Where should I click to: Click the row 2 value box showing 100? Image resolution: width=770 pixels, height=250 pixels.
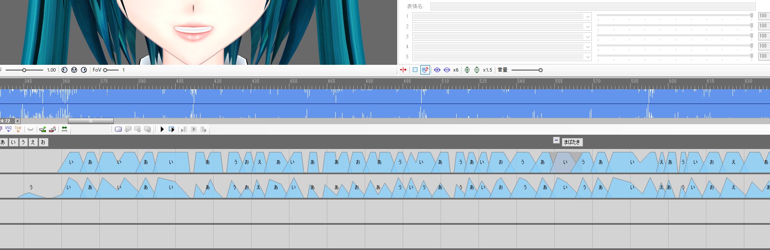tap(764, 26)
